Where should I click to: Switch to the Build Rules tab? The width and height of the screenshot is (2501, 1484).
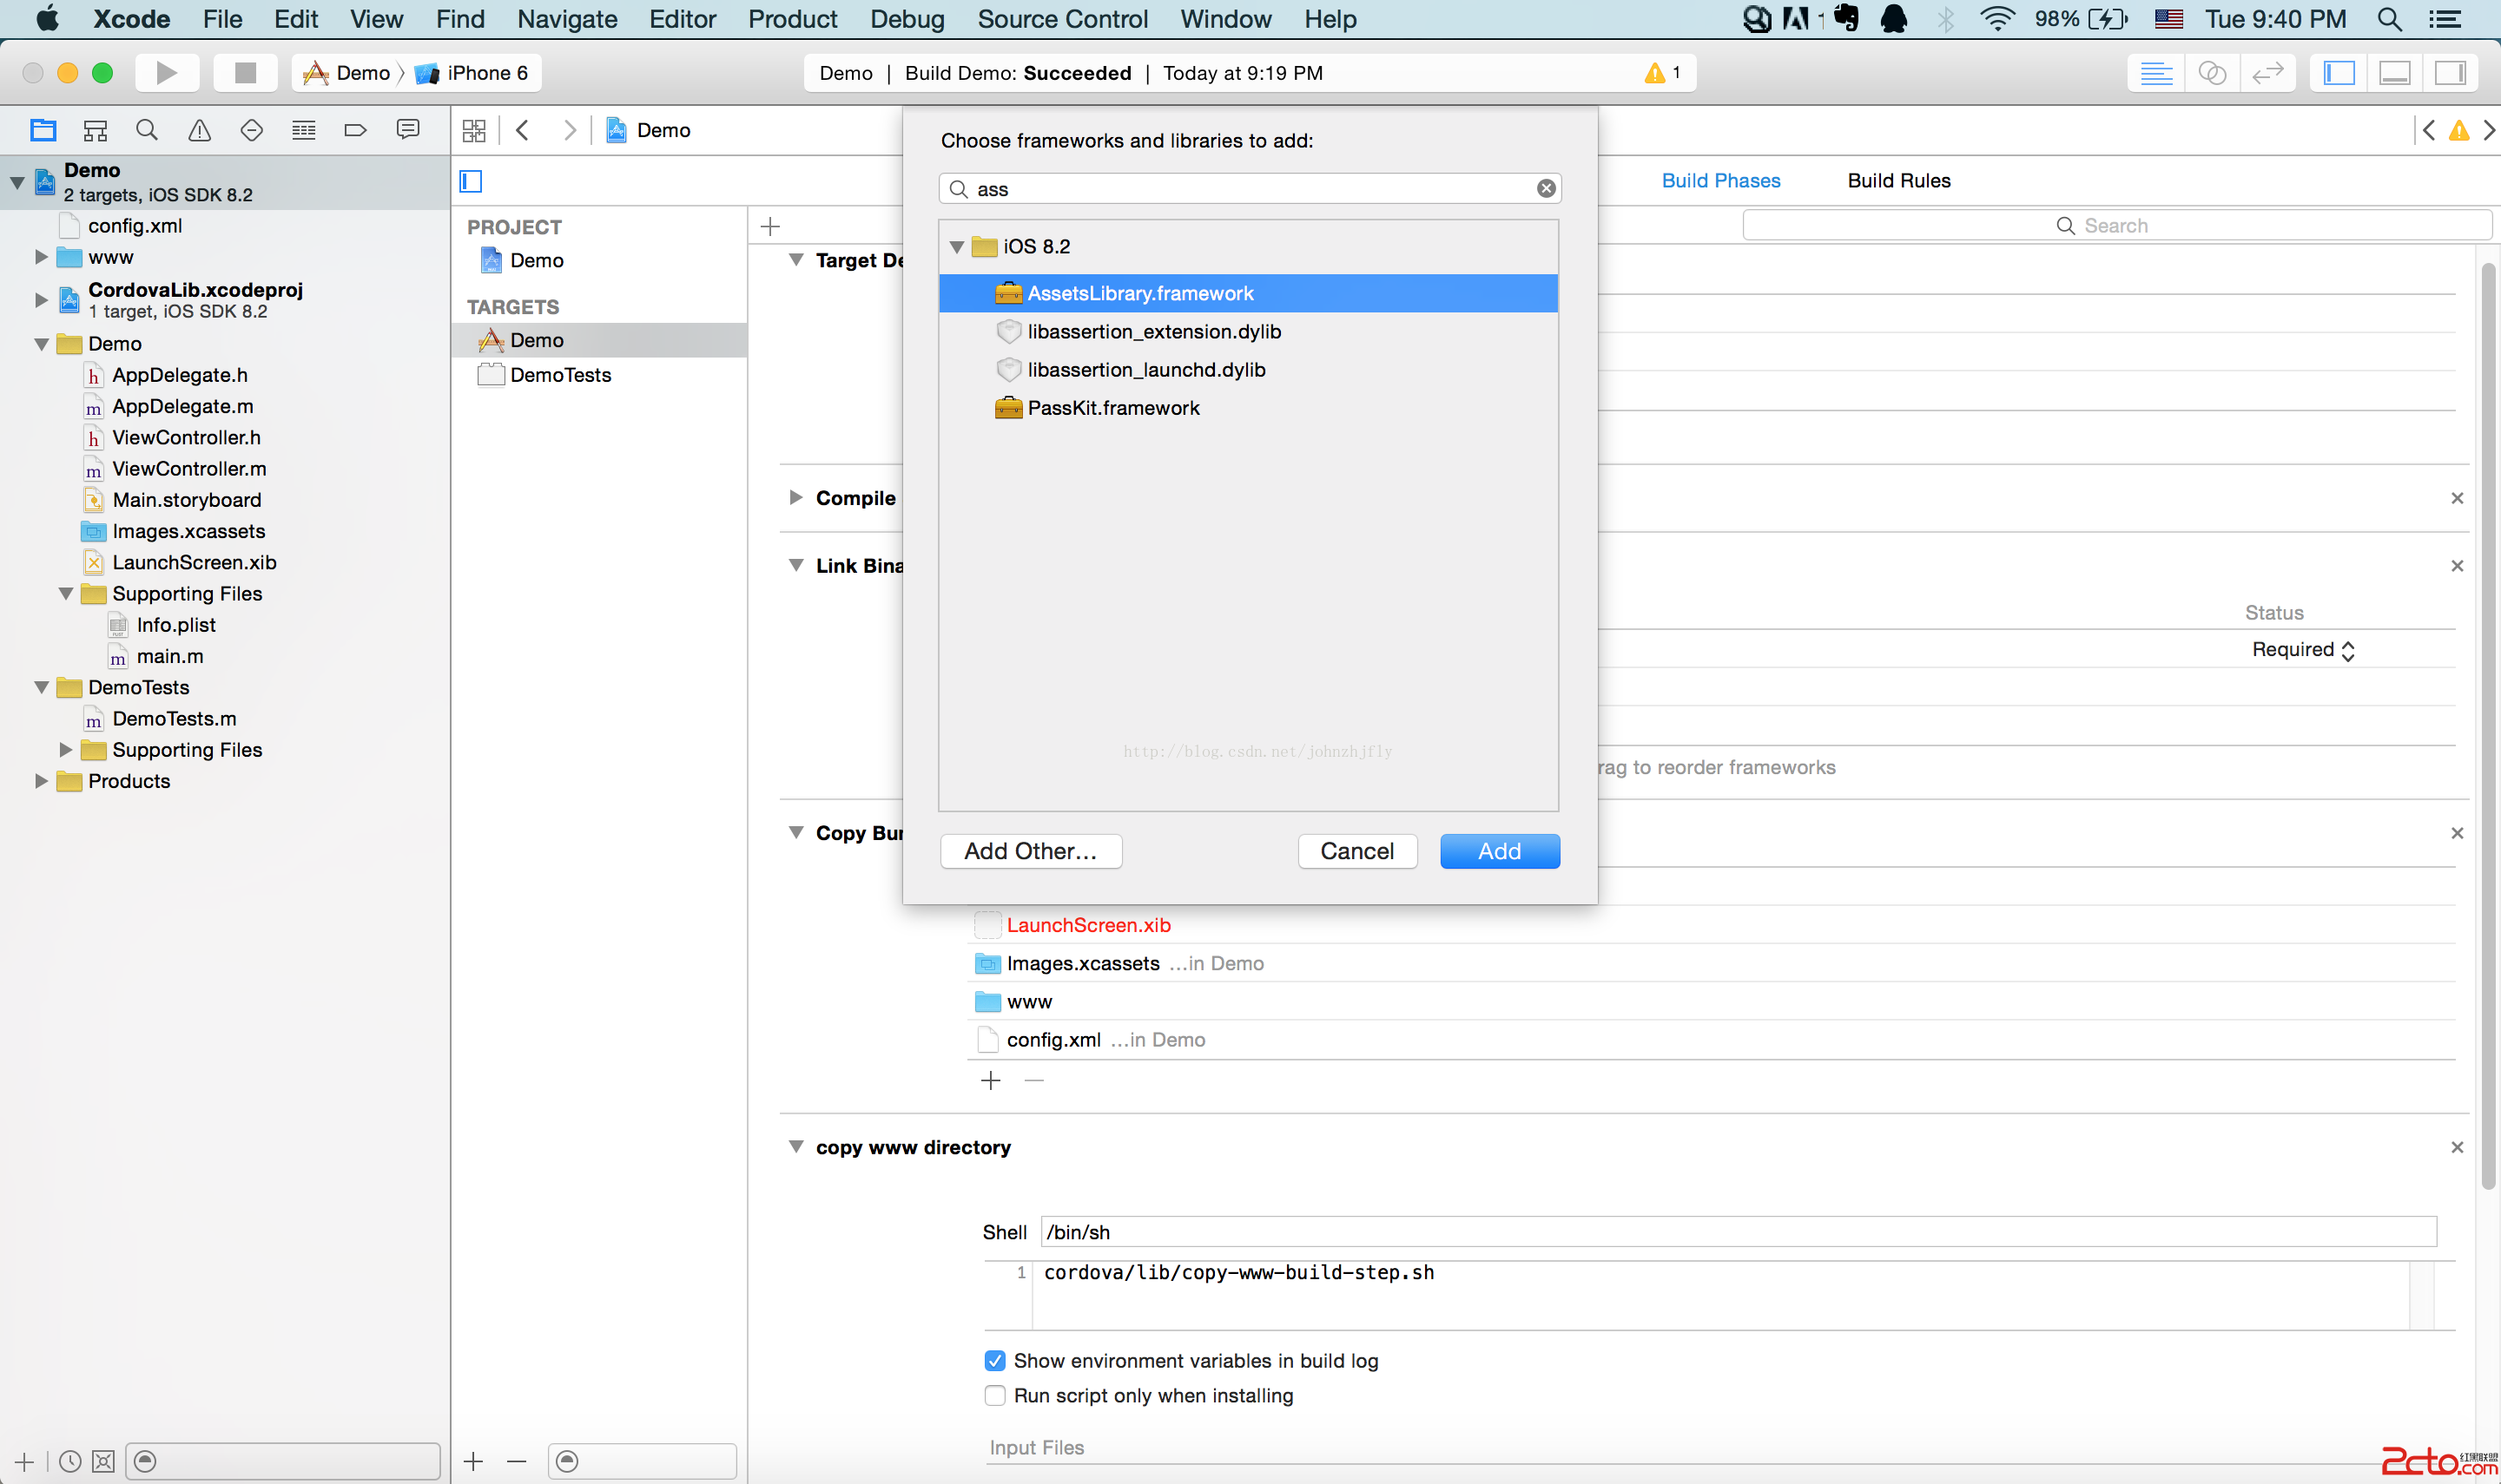point(1897,181)
